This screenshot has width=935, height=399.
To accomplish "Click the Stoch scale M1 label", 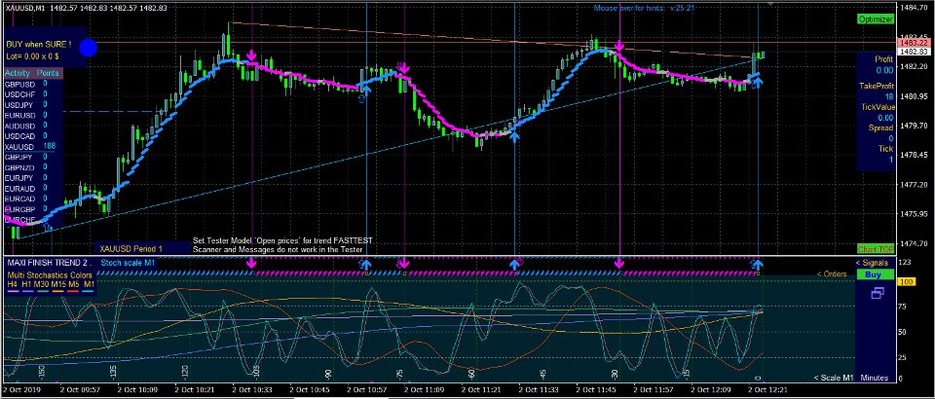I will pyautogui.click(x=126, y=263).
